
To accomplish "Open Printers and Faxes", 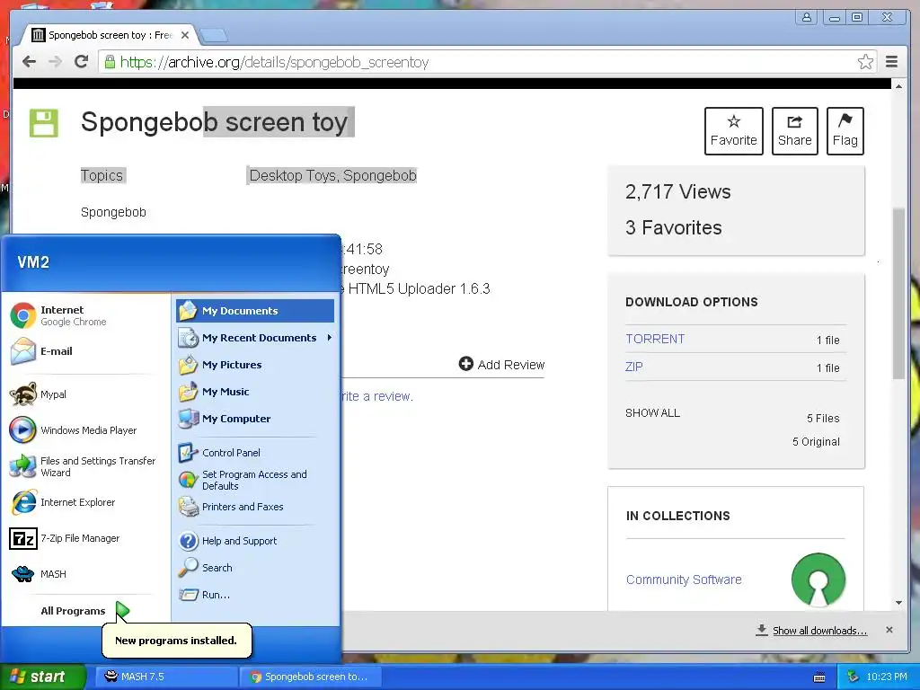I will [254, 507].
